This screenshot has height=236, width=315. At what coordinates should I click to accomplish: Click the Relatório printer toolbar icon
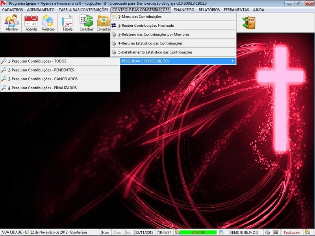coord(48,23)
